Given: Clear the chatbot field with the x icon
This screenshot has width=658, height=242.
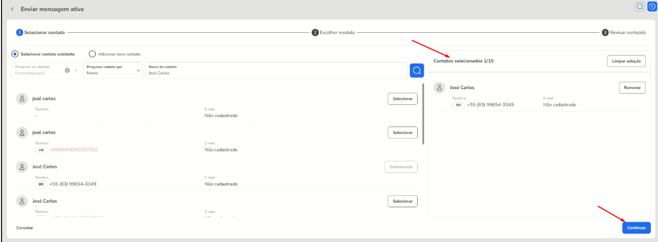Looking at the screenshot, I should click(x=67, y=71).
